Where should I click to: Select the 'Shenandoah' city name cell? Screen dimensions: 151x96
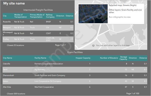[9, 75]
